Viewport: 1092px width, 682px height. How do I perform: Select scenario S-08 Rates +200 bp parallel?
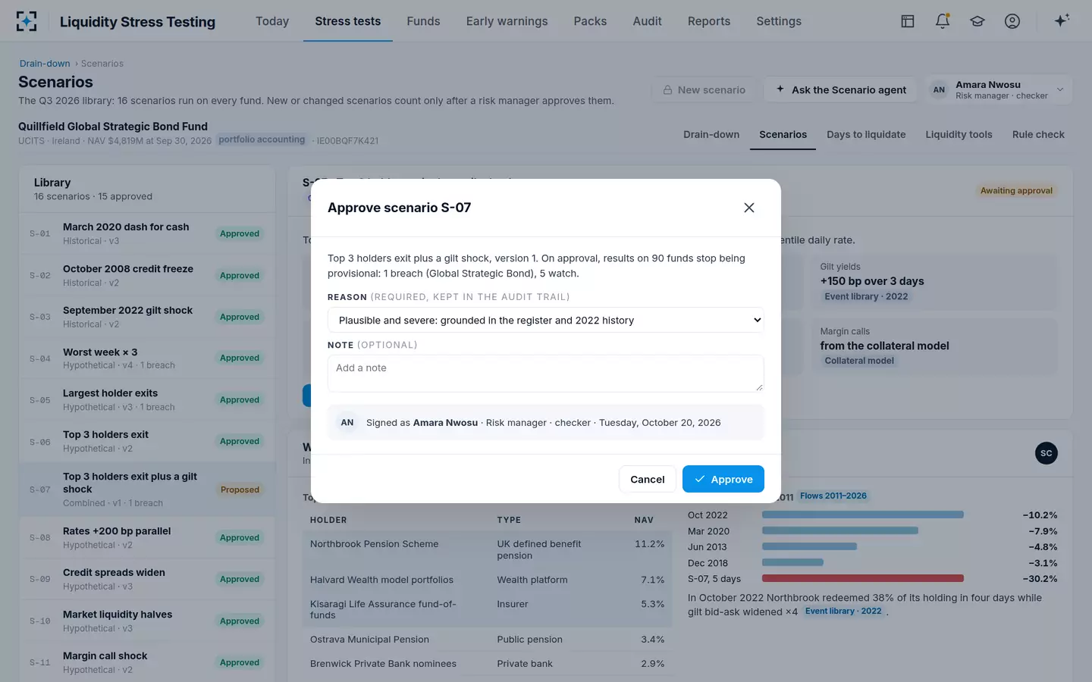[147, 538]
